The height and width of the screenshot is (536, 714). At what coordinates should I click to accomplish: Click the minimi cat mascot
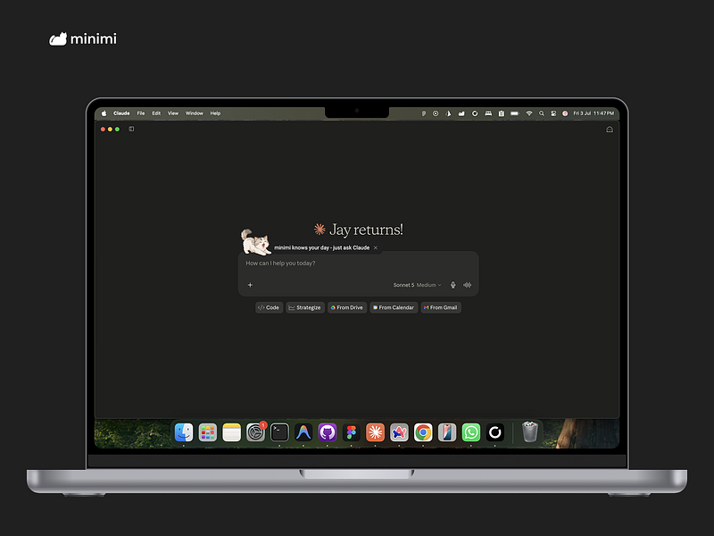[x=255, y=242]
